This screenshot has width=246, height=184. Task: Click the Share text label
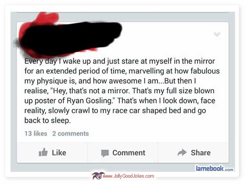point(201,153)
